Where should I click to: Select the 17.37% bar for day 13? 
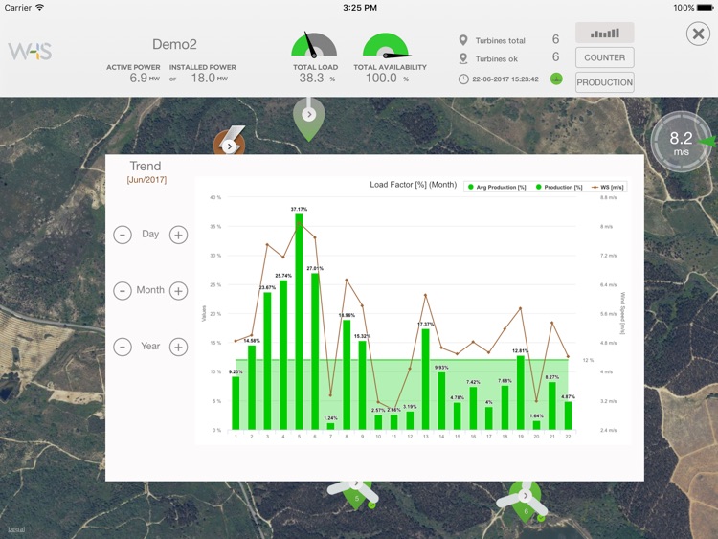tap(425, 379)
